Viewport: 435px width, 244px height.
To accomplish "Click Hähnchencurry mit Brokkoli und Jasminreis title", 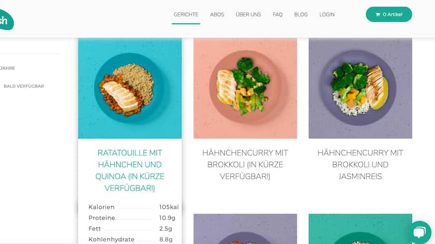I will tap(360, 164).
